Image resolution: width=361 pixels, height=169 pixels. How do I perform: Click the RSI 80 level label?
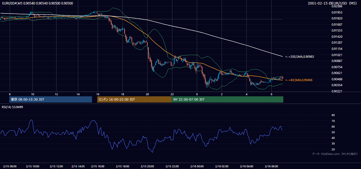tap(333, 115)
